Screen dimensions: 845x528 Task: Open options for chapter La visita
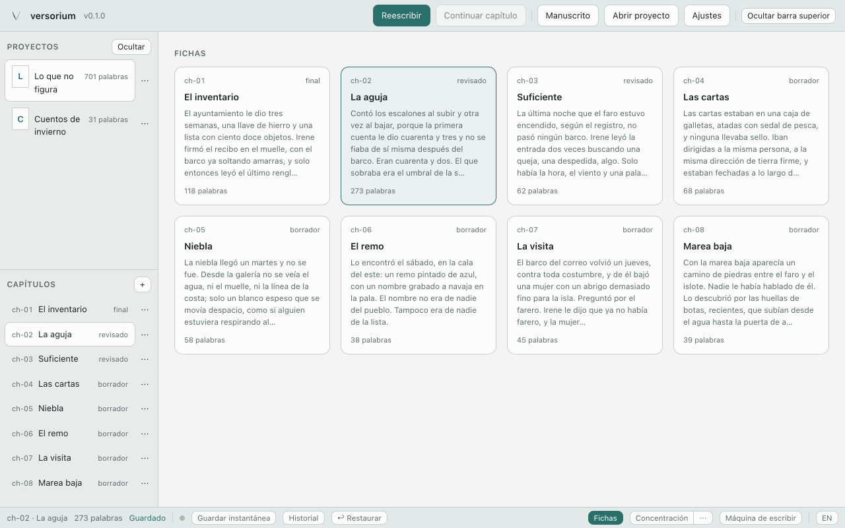145,458
